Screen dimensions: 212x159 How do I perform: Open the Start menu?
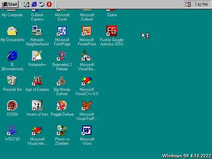coord(9,4)
